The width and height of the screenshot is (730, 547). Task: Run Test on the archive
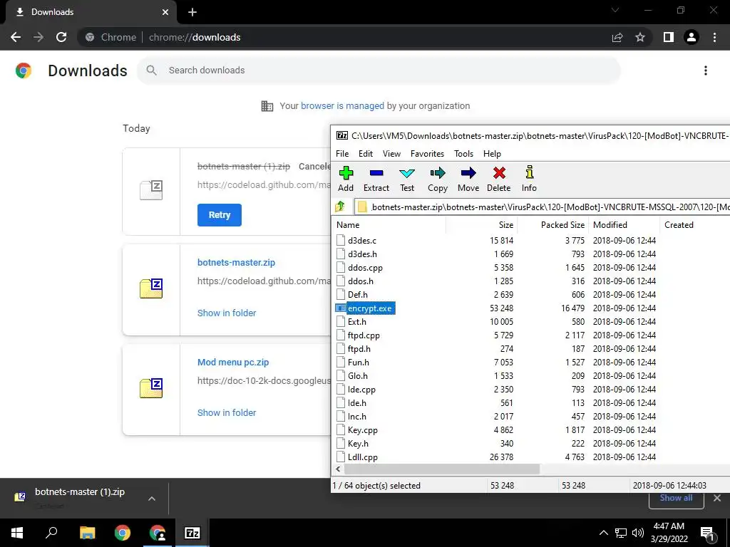pos(407,179)
